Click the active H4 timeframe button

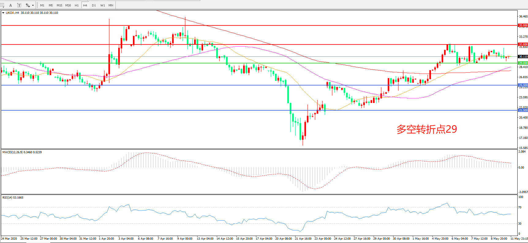85,5
